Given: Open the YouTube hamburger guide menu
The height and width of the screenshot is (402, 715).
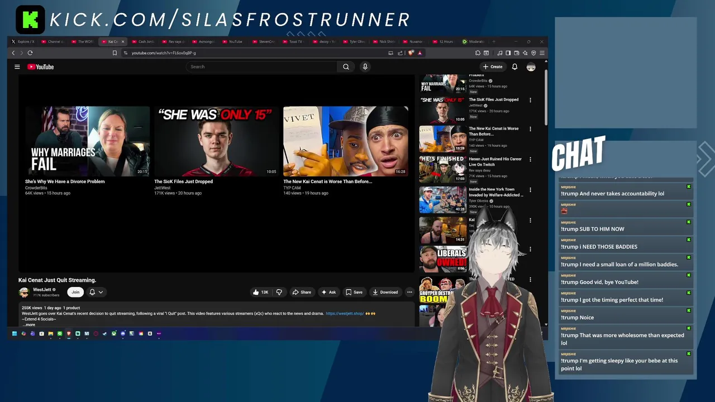Looking at the screenshot, I should click(x=17, y=67).
